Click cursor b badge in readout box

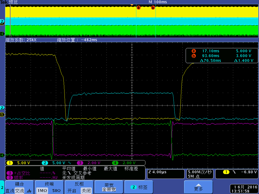[193, 56]
